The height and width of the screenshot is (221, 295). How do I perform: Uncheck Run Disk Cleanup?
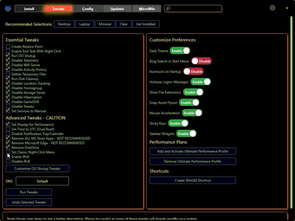pyautogui.click(x=8, y=79)
